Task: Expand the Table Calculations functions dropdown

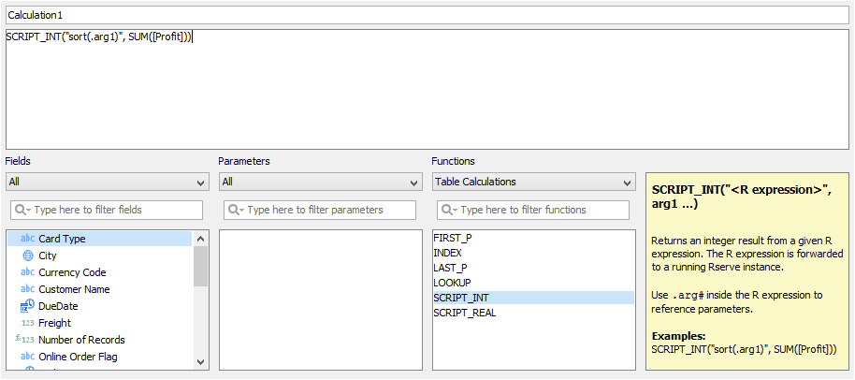Action: pos(533,182)
